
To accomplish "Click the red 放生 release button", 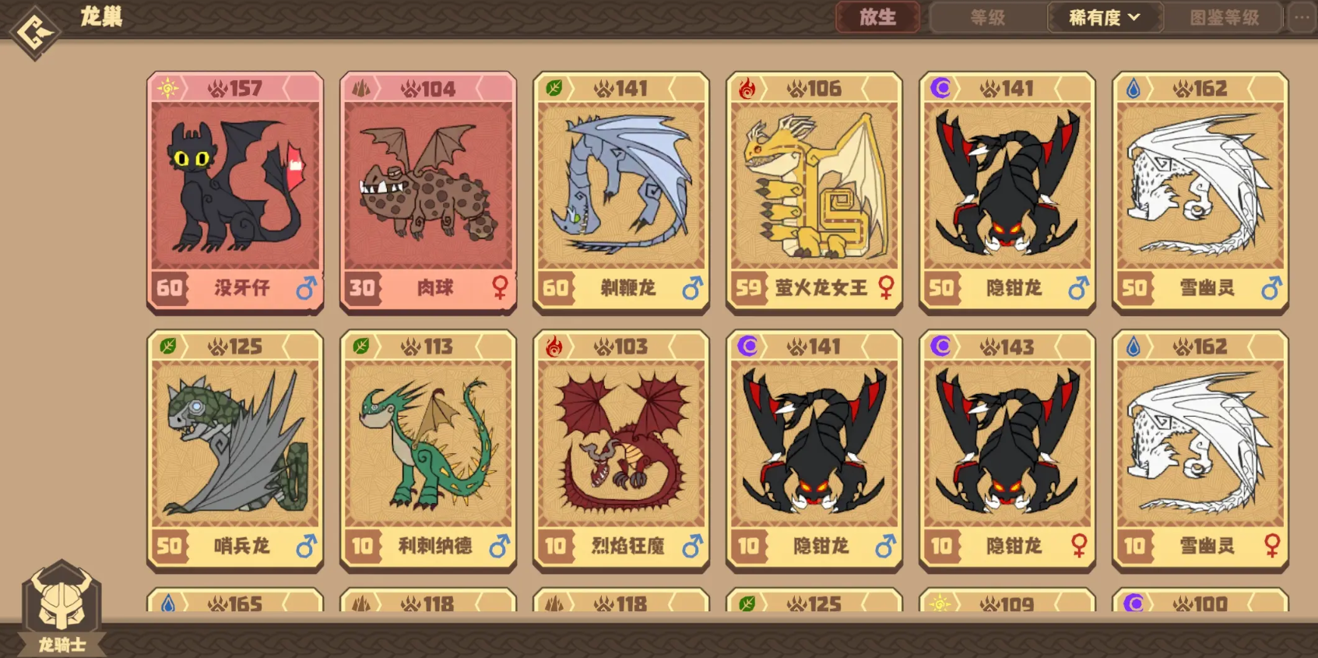I will (x=877, y=17).
